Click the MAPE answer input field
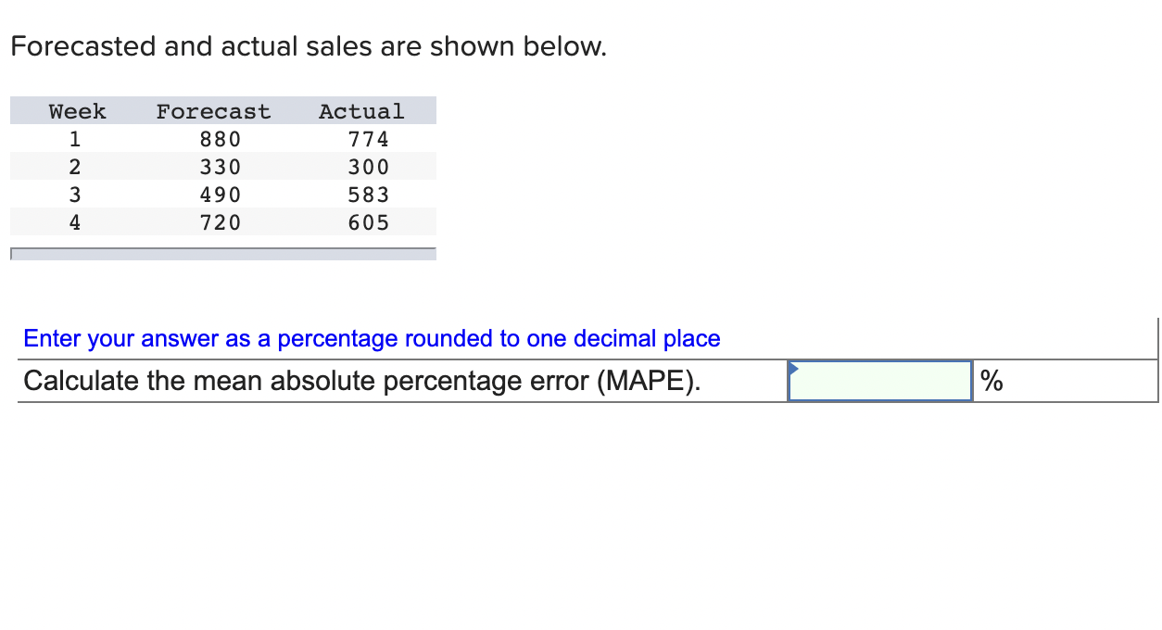 click(878, 381)
